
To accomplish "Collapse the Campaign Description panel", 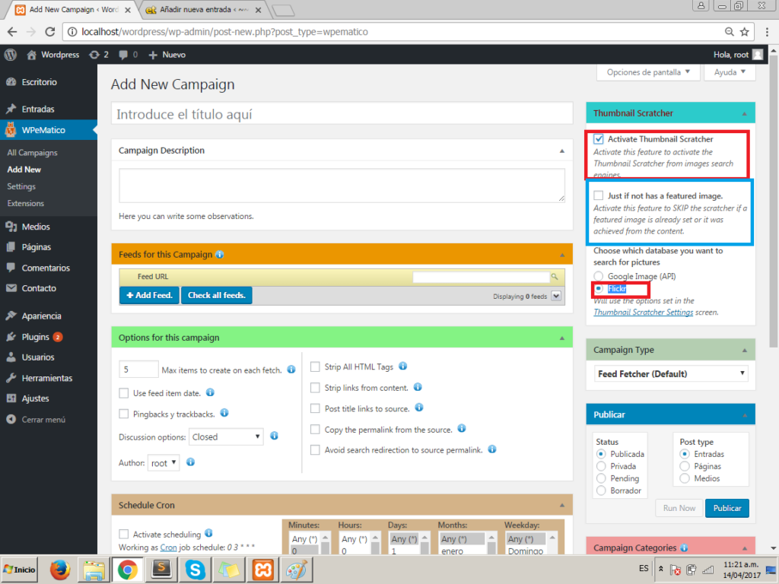I will point(562,151).
